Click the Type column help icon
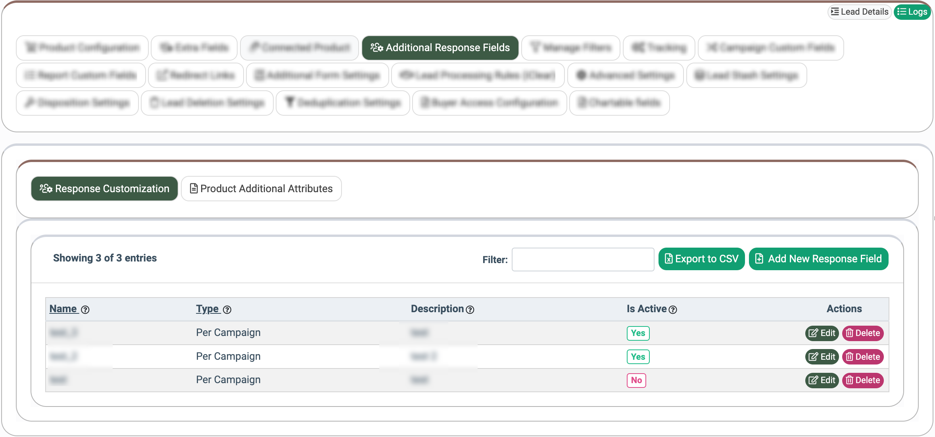The image size is (935, 437). point(227,310)
